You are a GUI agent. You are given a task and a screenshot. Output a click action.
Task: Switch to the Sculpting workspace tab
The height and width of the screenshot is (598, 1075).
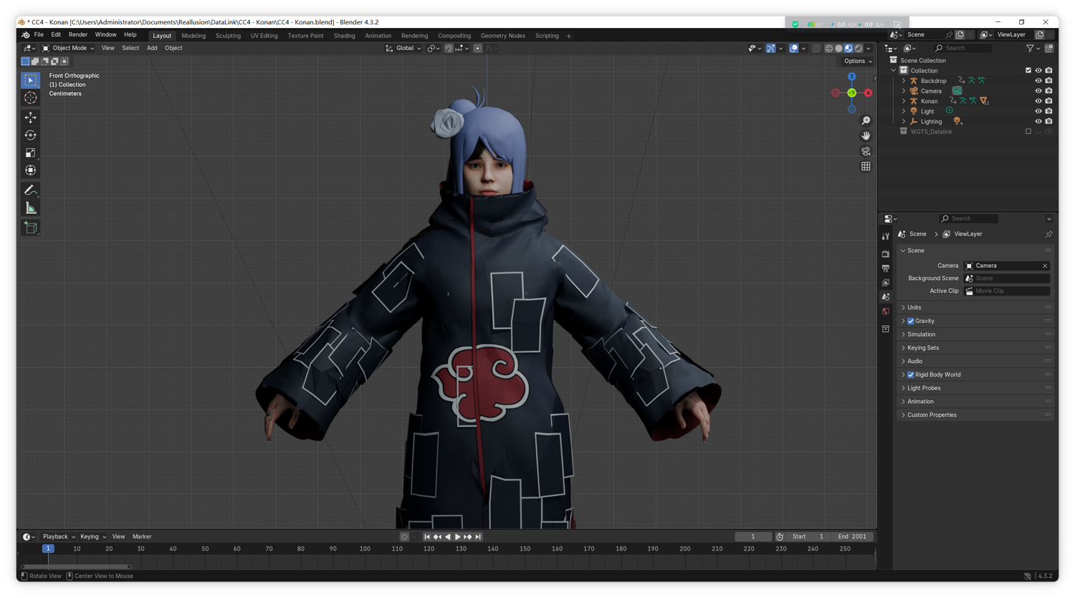(228, 36)
